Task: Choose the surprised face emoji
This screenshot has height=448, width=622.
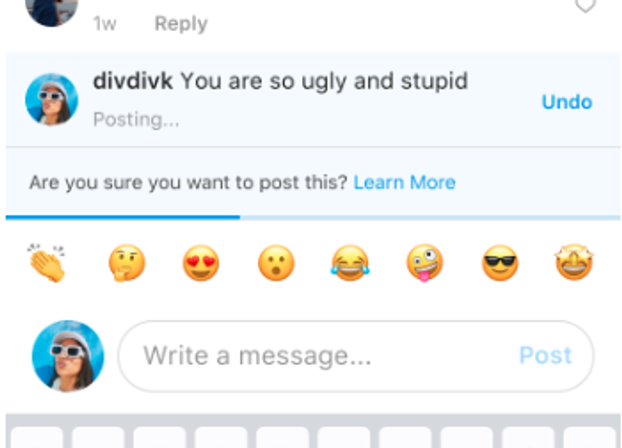Action: [x=276, y=263]
